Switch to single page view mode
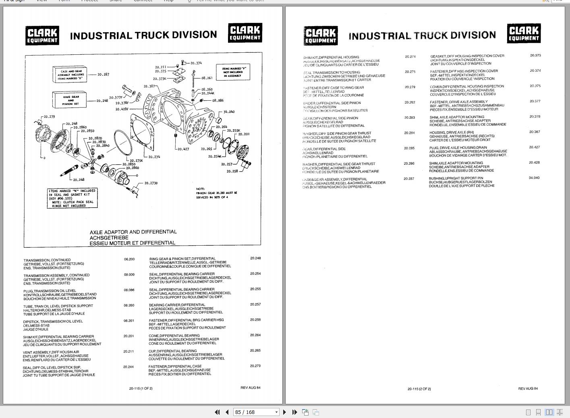This screenshot has height=418, width=570. [x=529, y=412]
